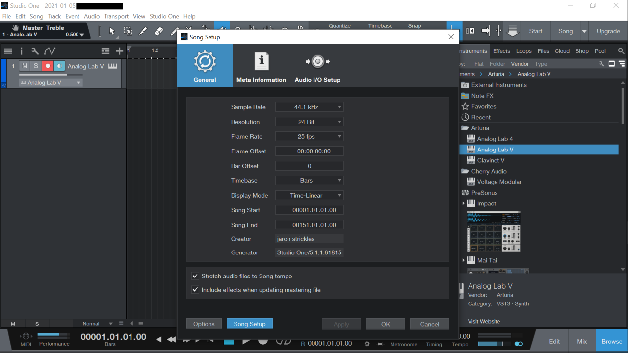Open the track list icon
Screen dimensions: 628x353
8,51
